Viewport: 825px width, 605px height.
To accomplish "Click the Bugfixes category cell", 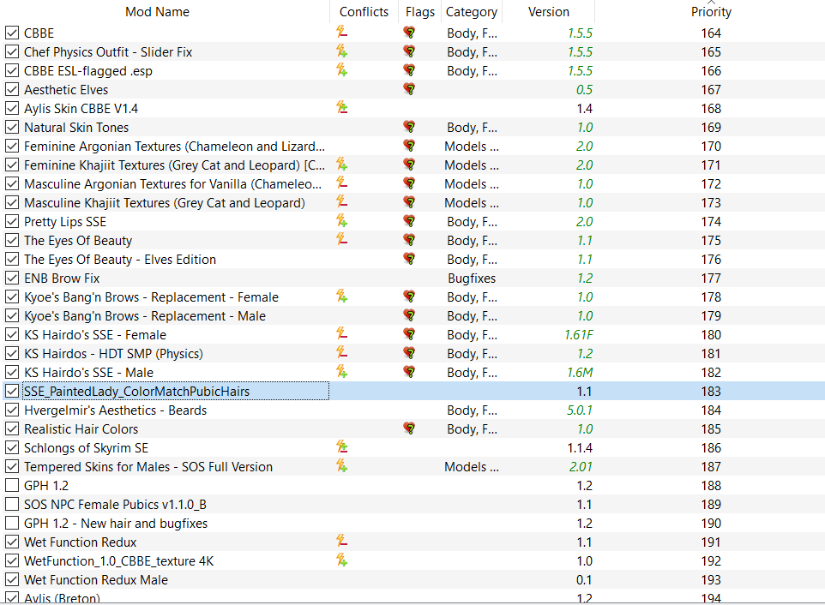I will coord(472,278).
